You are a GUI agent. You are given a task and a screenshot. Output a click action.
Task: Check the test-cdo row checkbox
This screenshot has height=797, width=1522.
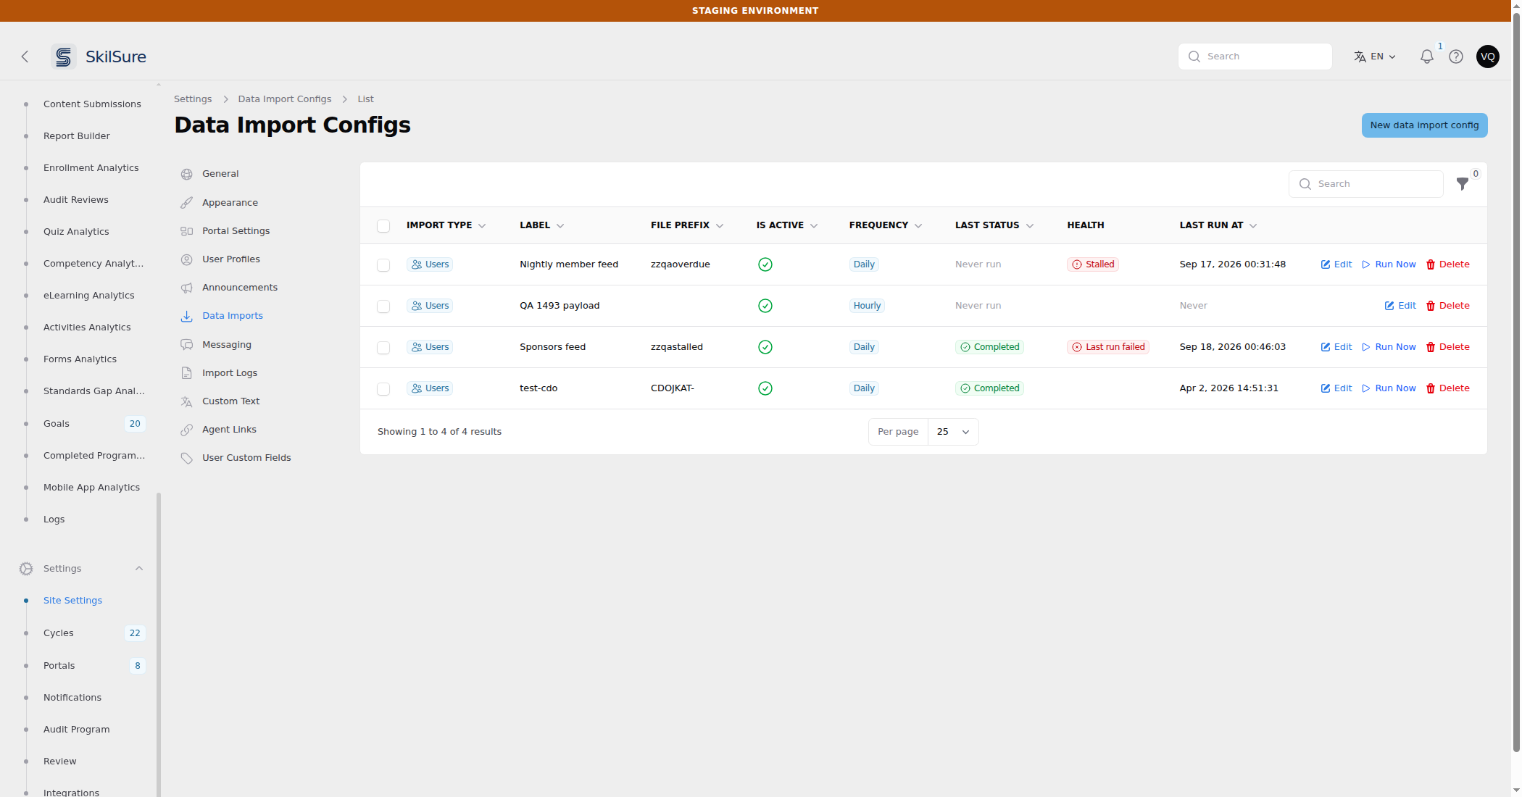(x=383, y=389)
